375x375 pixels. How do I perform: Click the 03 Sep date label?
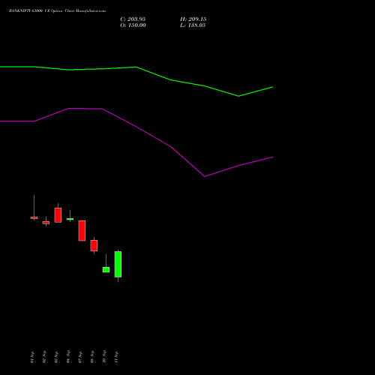click(x=56, y=357)
